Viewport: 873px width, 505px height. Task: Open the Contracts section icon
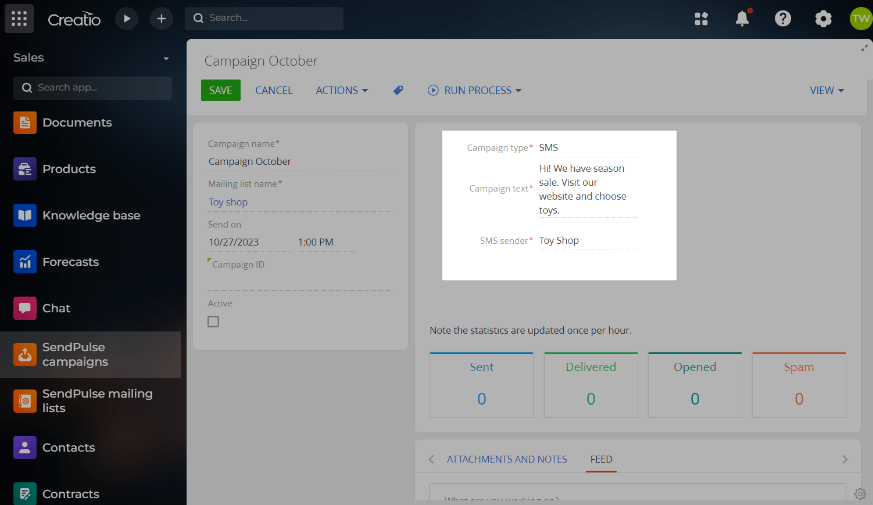point(25,494)
